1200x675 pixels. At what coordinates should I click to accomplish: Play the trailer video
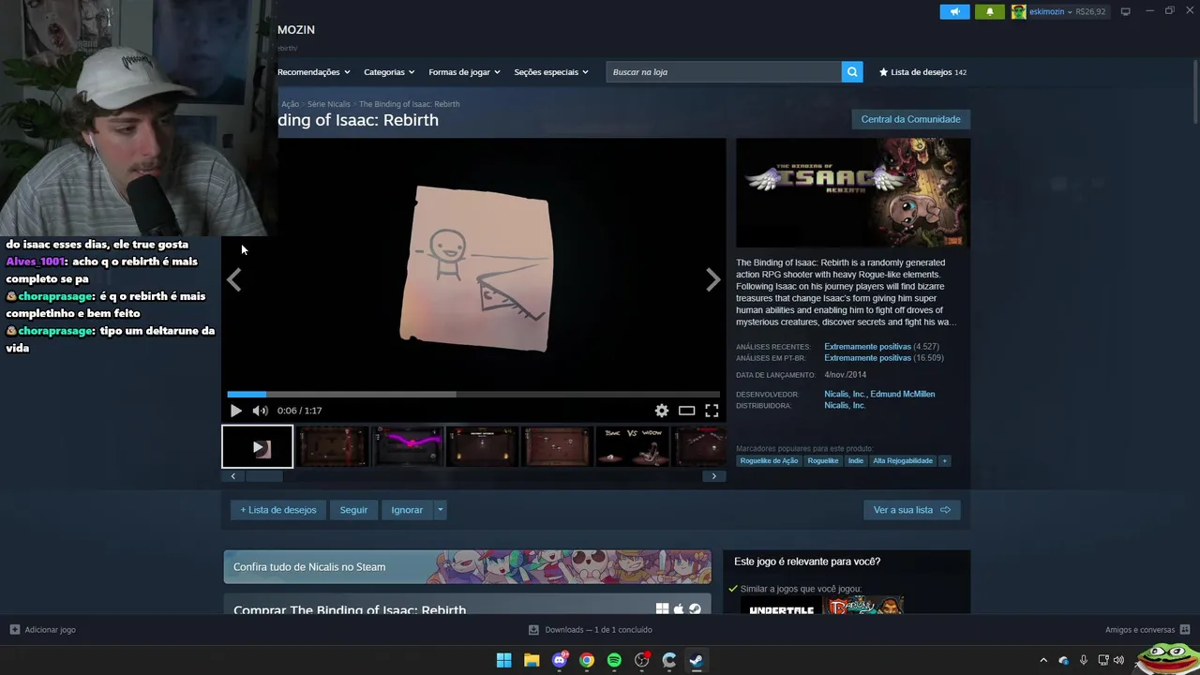tap(235, 411)
